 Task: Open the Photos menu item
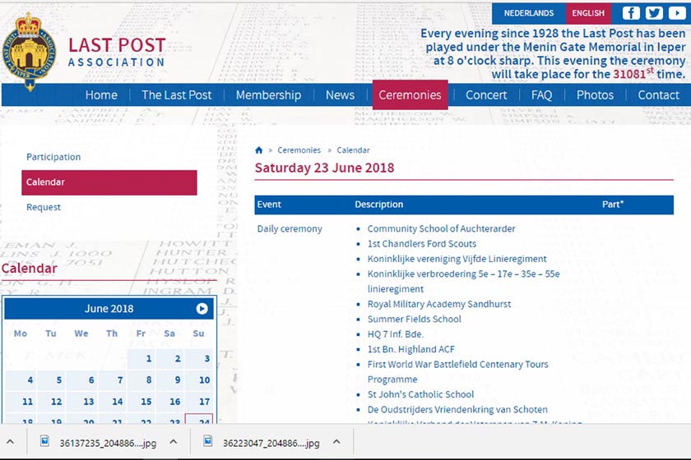pos(595,95)
